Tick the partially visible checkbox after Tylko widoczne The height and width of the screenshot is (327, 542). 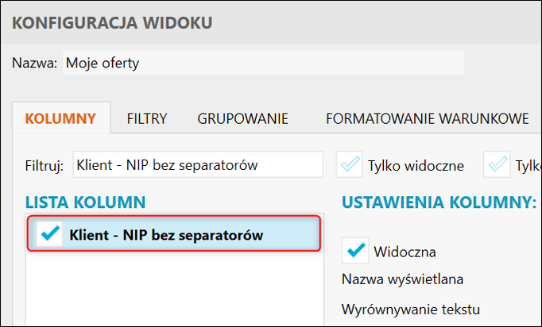(x=497, y=165)
